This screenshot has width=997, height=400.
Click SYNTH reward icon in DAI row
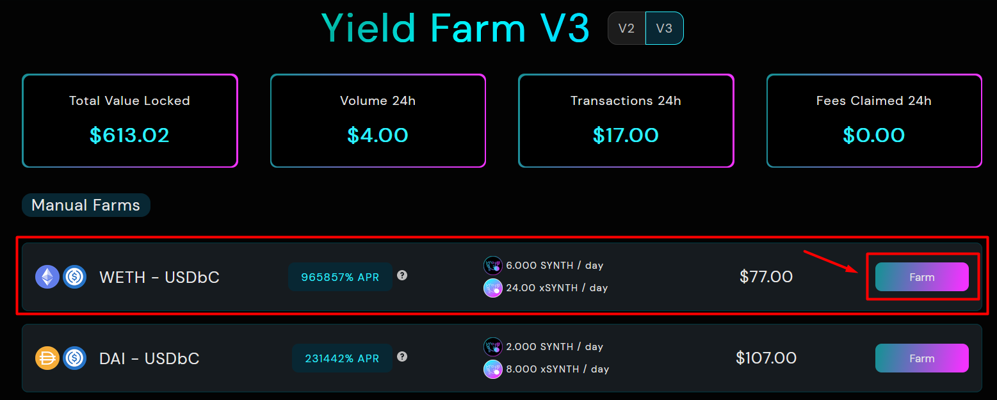click(x=492, y=347)
